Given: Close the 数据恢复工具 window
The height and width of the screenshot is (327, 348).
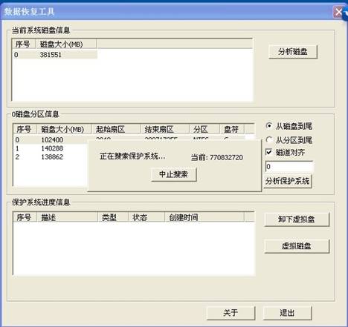Looking at the screenshot, I should pyautogui.click(x=338, y=12).
